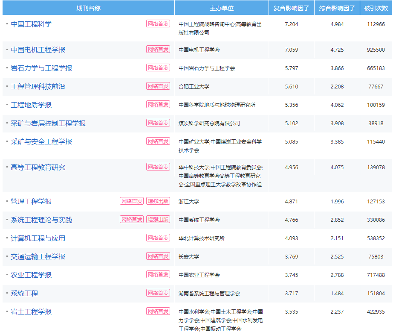Open the 中国工程科学 journal link

[31, 24]
